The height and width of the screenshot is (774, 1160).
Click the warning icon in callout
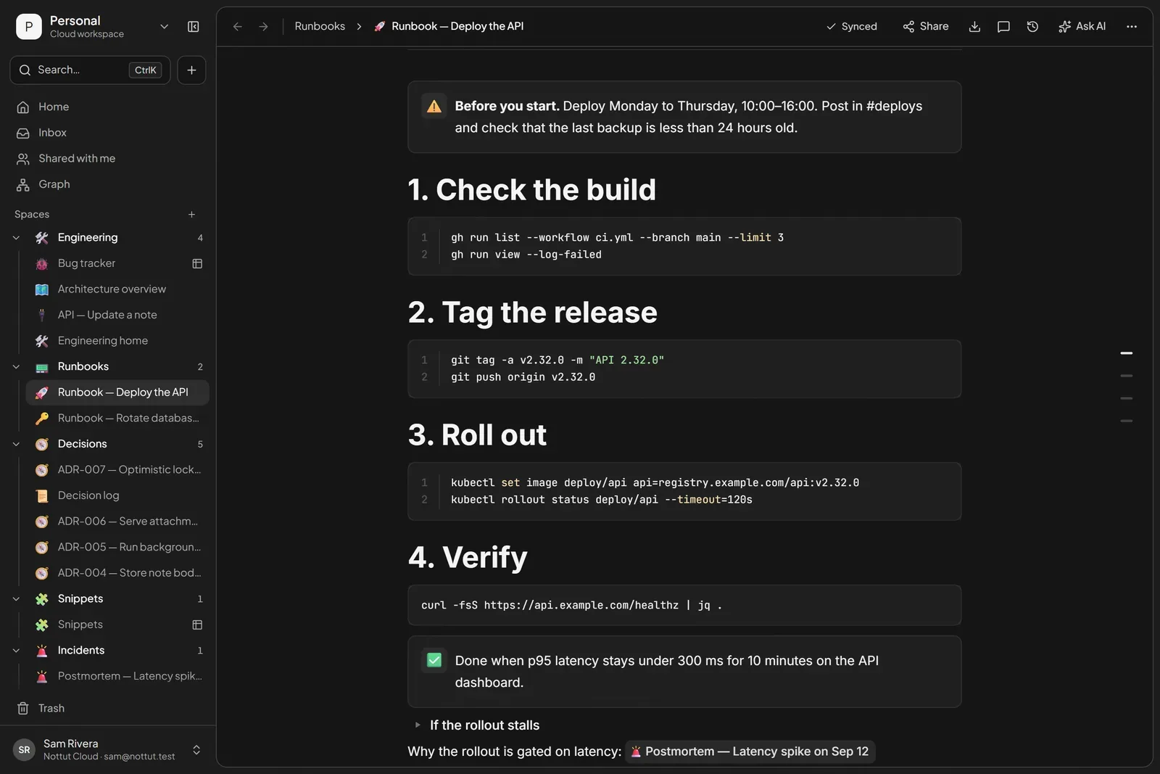(x=434, y=107)
